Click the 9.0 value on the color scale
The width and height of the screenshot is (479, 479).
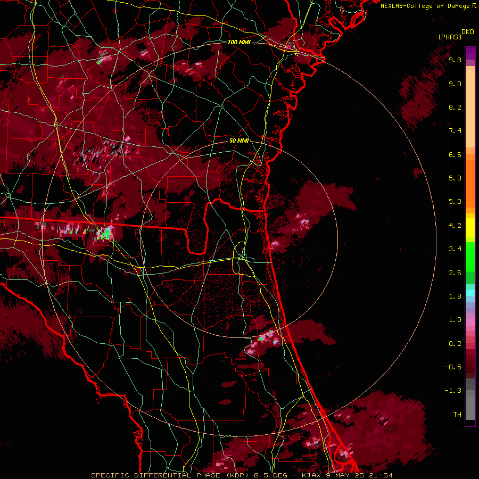tap(455, 84)
